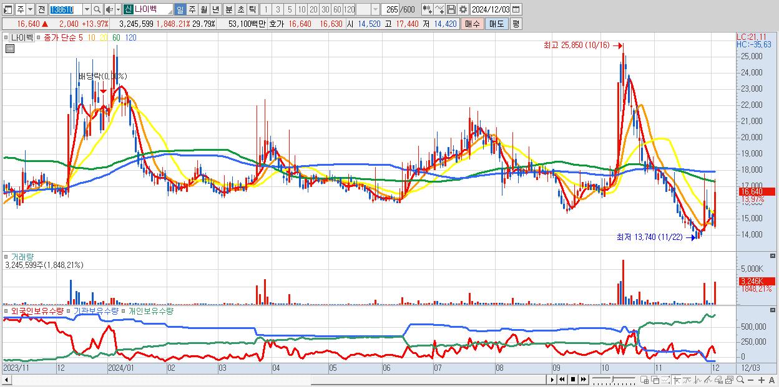Choose the 5 interval button
779x387 pixels.
point(290,9)
